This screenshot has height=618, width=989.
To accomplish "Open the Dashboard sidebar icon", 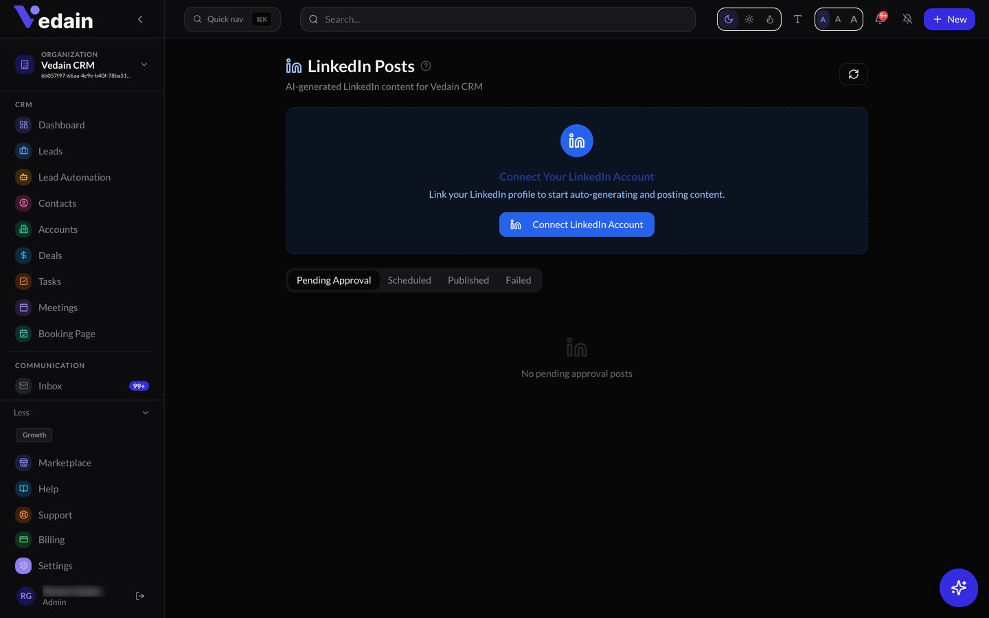I will (23, 125).
